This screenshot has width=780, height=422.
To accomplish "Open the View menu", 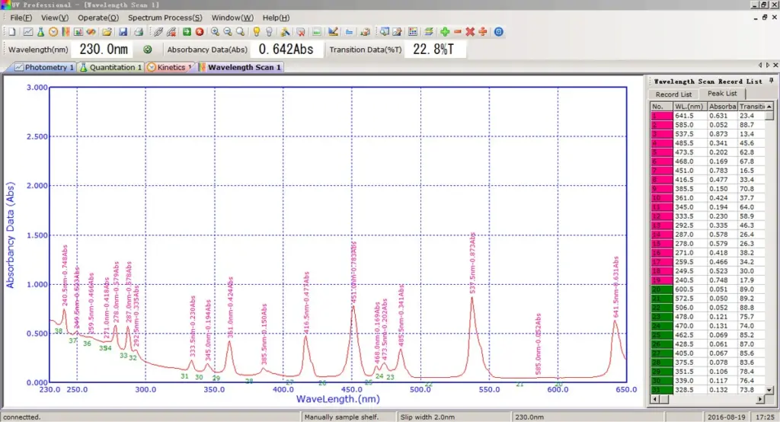I will tap(54, 18).
